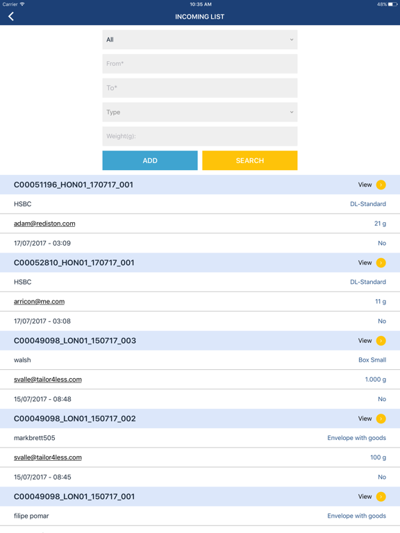Open arrow icon for C00049098_LON01_150717_003
This screenshot has width=400, height=533.
(x=381, y=341)
